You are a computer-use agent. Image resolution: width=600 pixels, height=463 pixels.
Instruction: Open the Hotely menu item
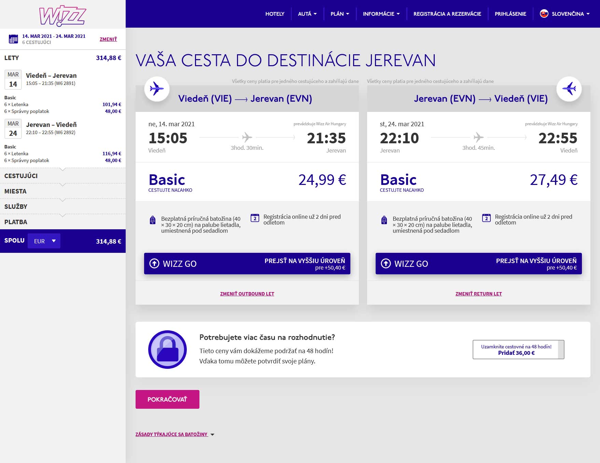coord(275,14)
